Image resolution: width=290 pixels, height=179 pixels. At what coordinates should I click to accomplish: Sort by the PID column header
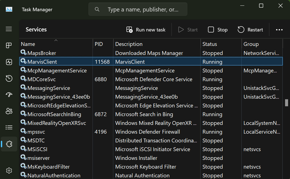click(99, 44)
